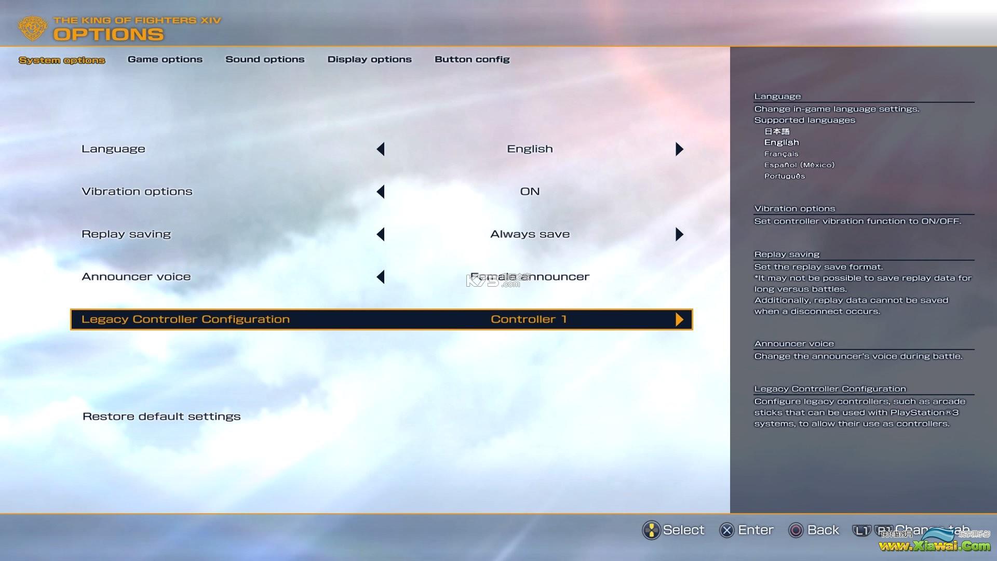Click the English language value

(530, 149)
